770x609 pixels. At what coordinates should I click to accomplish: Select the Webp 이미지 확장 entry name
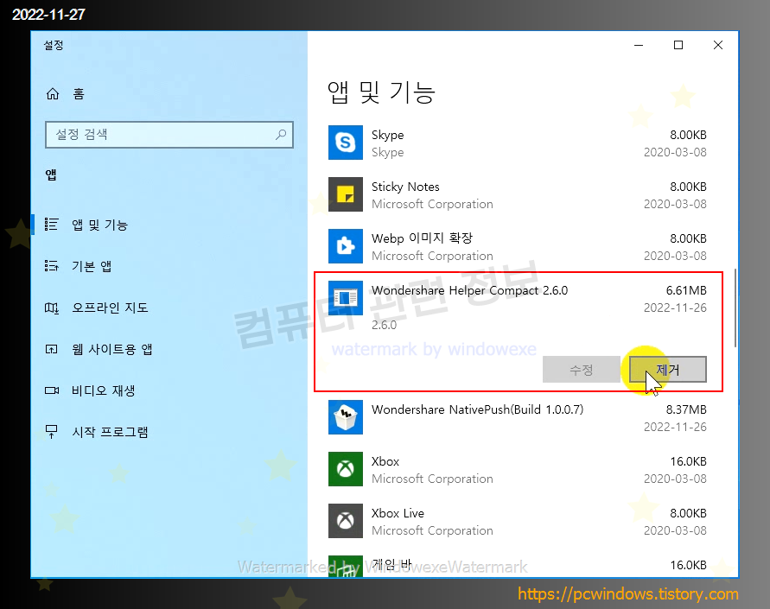422,238
